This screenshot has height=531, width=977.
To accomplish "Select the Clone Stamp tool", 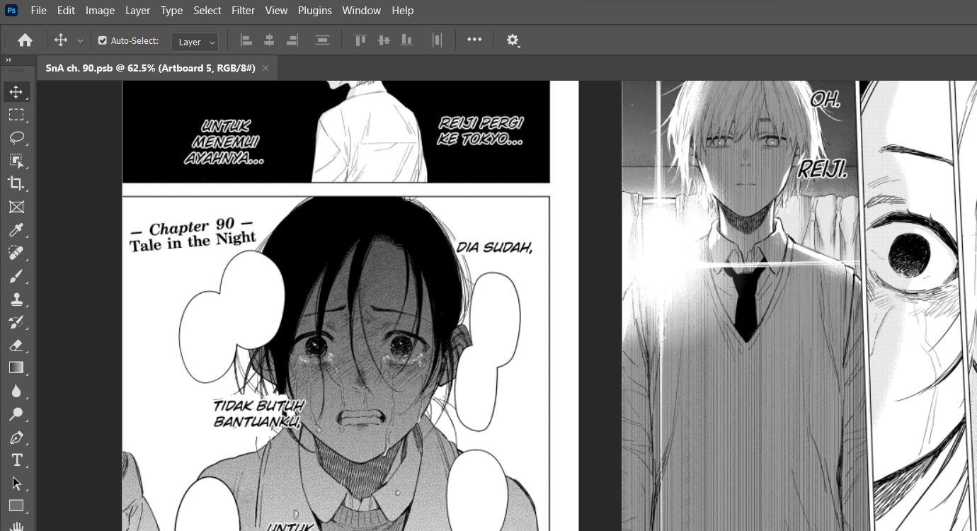I will (x=16, y=299).
